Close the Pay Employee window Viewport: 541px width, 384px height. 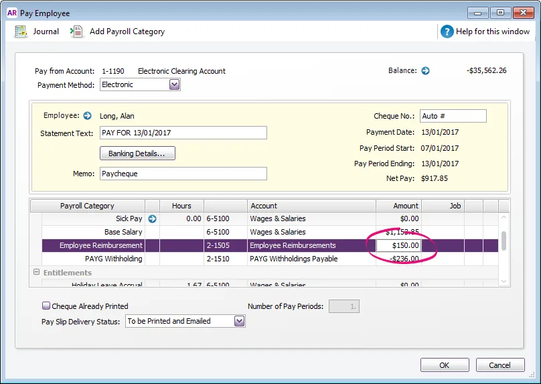(523, 13)
